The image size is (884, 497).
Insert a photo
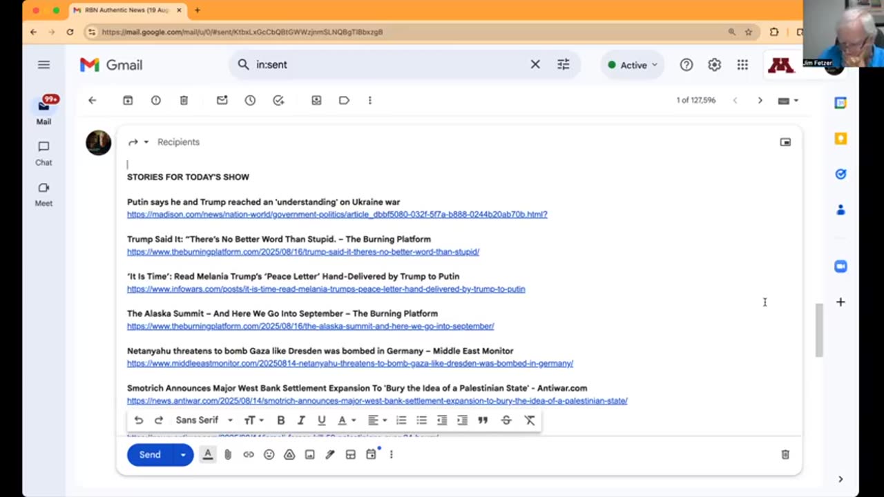tap(309, 454)
